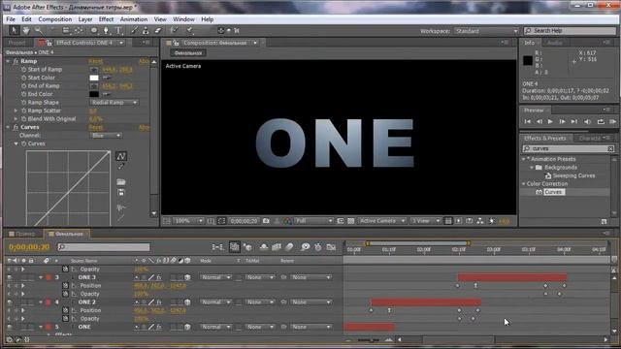Select the mask shape tool
The image size is (621, 349).
point(94,30)
